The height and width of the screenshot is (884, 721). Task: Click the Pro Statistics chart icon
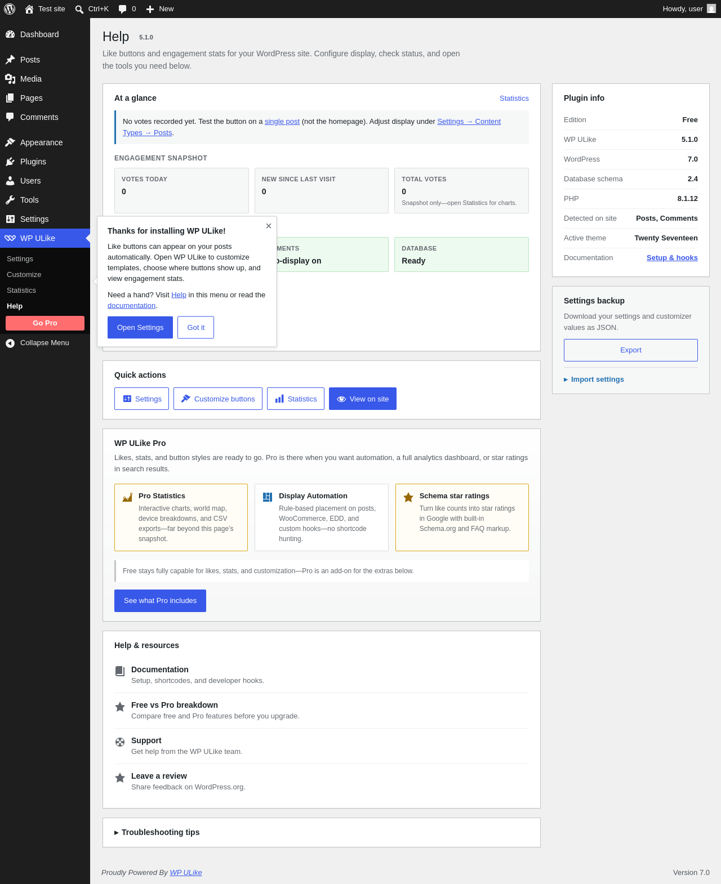127,497
